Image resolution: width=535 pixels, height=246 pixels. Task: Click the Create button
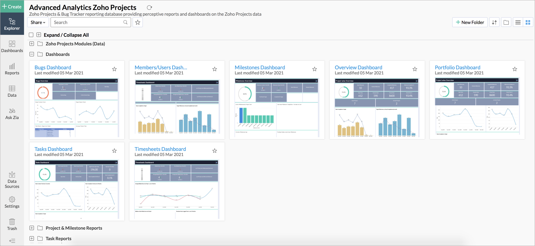pos(12,6)
